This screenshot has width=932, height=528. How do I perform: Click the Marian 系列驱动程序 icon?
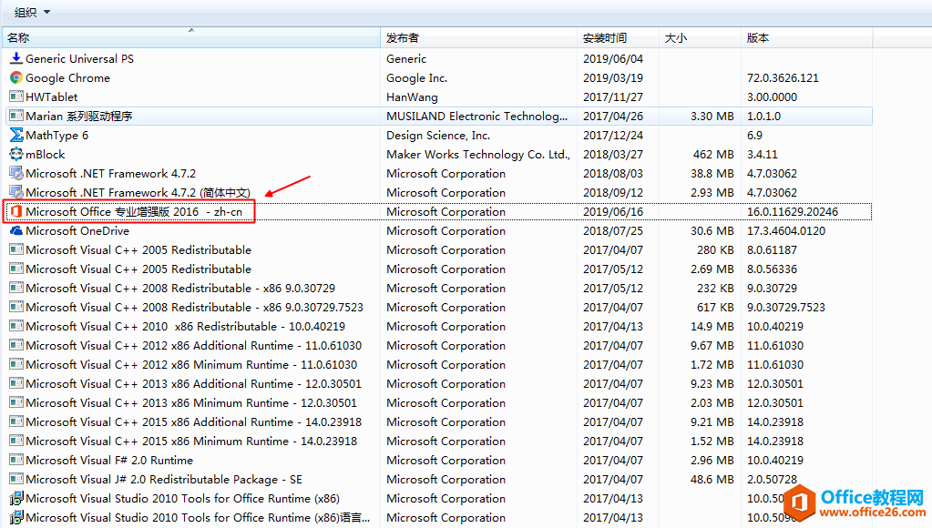click(x=15, y=117)
